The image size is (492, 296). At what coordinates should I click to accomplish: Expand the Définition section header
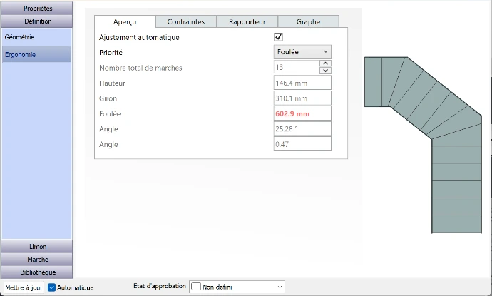[x=37, y=21]
